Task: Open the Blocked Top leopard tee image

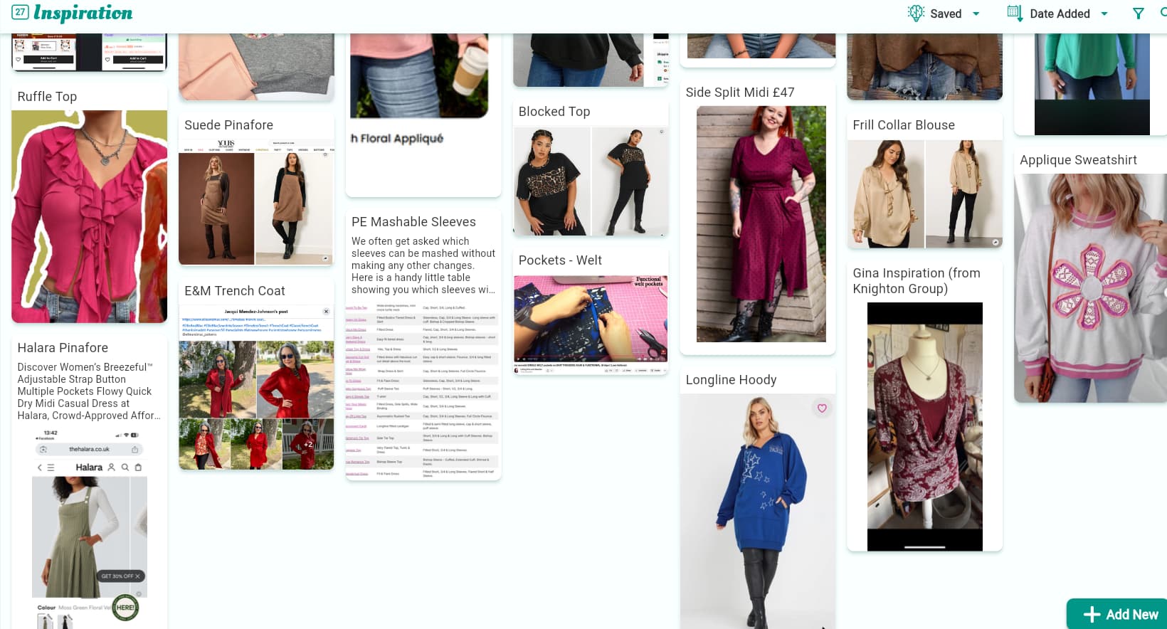Action: point(591,181)
